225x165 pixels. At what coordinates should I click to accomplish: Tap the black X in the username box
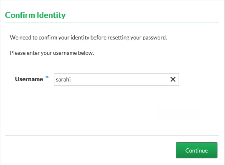[173, 79]
